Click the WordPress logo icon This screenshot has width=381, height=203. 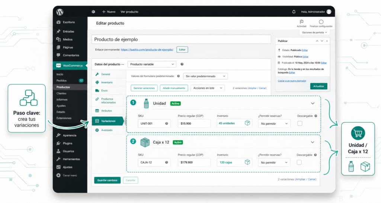[60, 12]
